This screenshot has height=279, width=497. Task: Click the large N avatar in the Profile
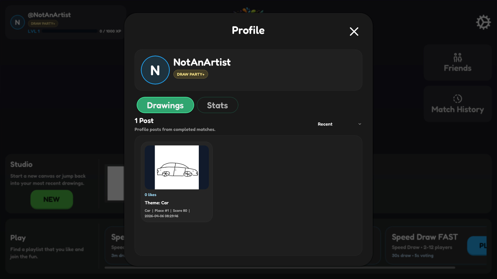pyautogui.click(x=155, y=70)
